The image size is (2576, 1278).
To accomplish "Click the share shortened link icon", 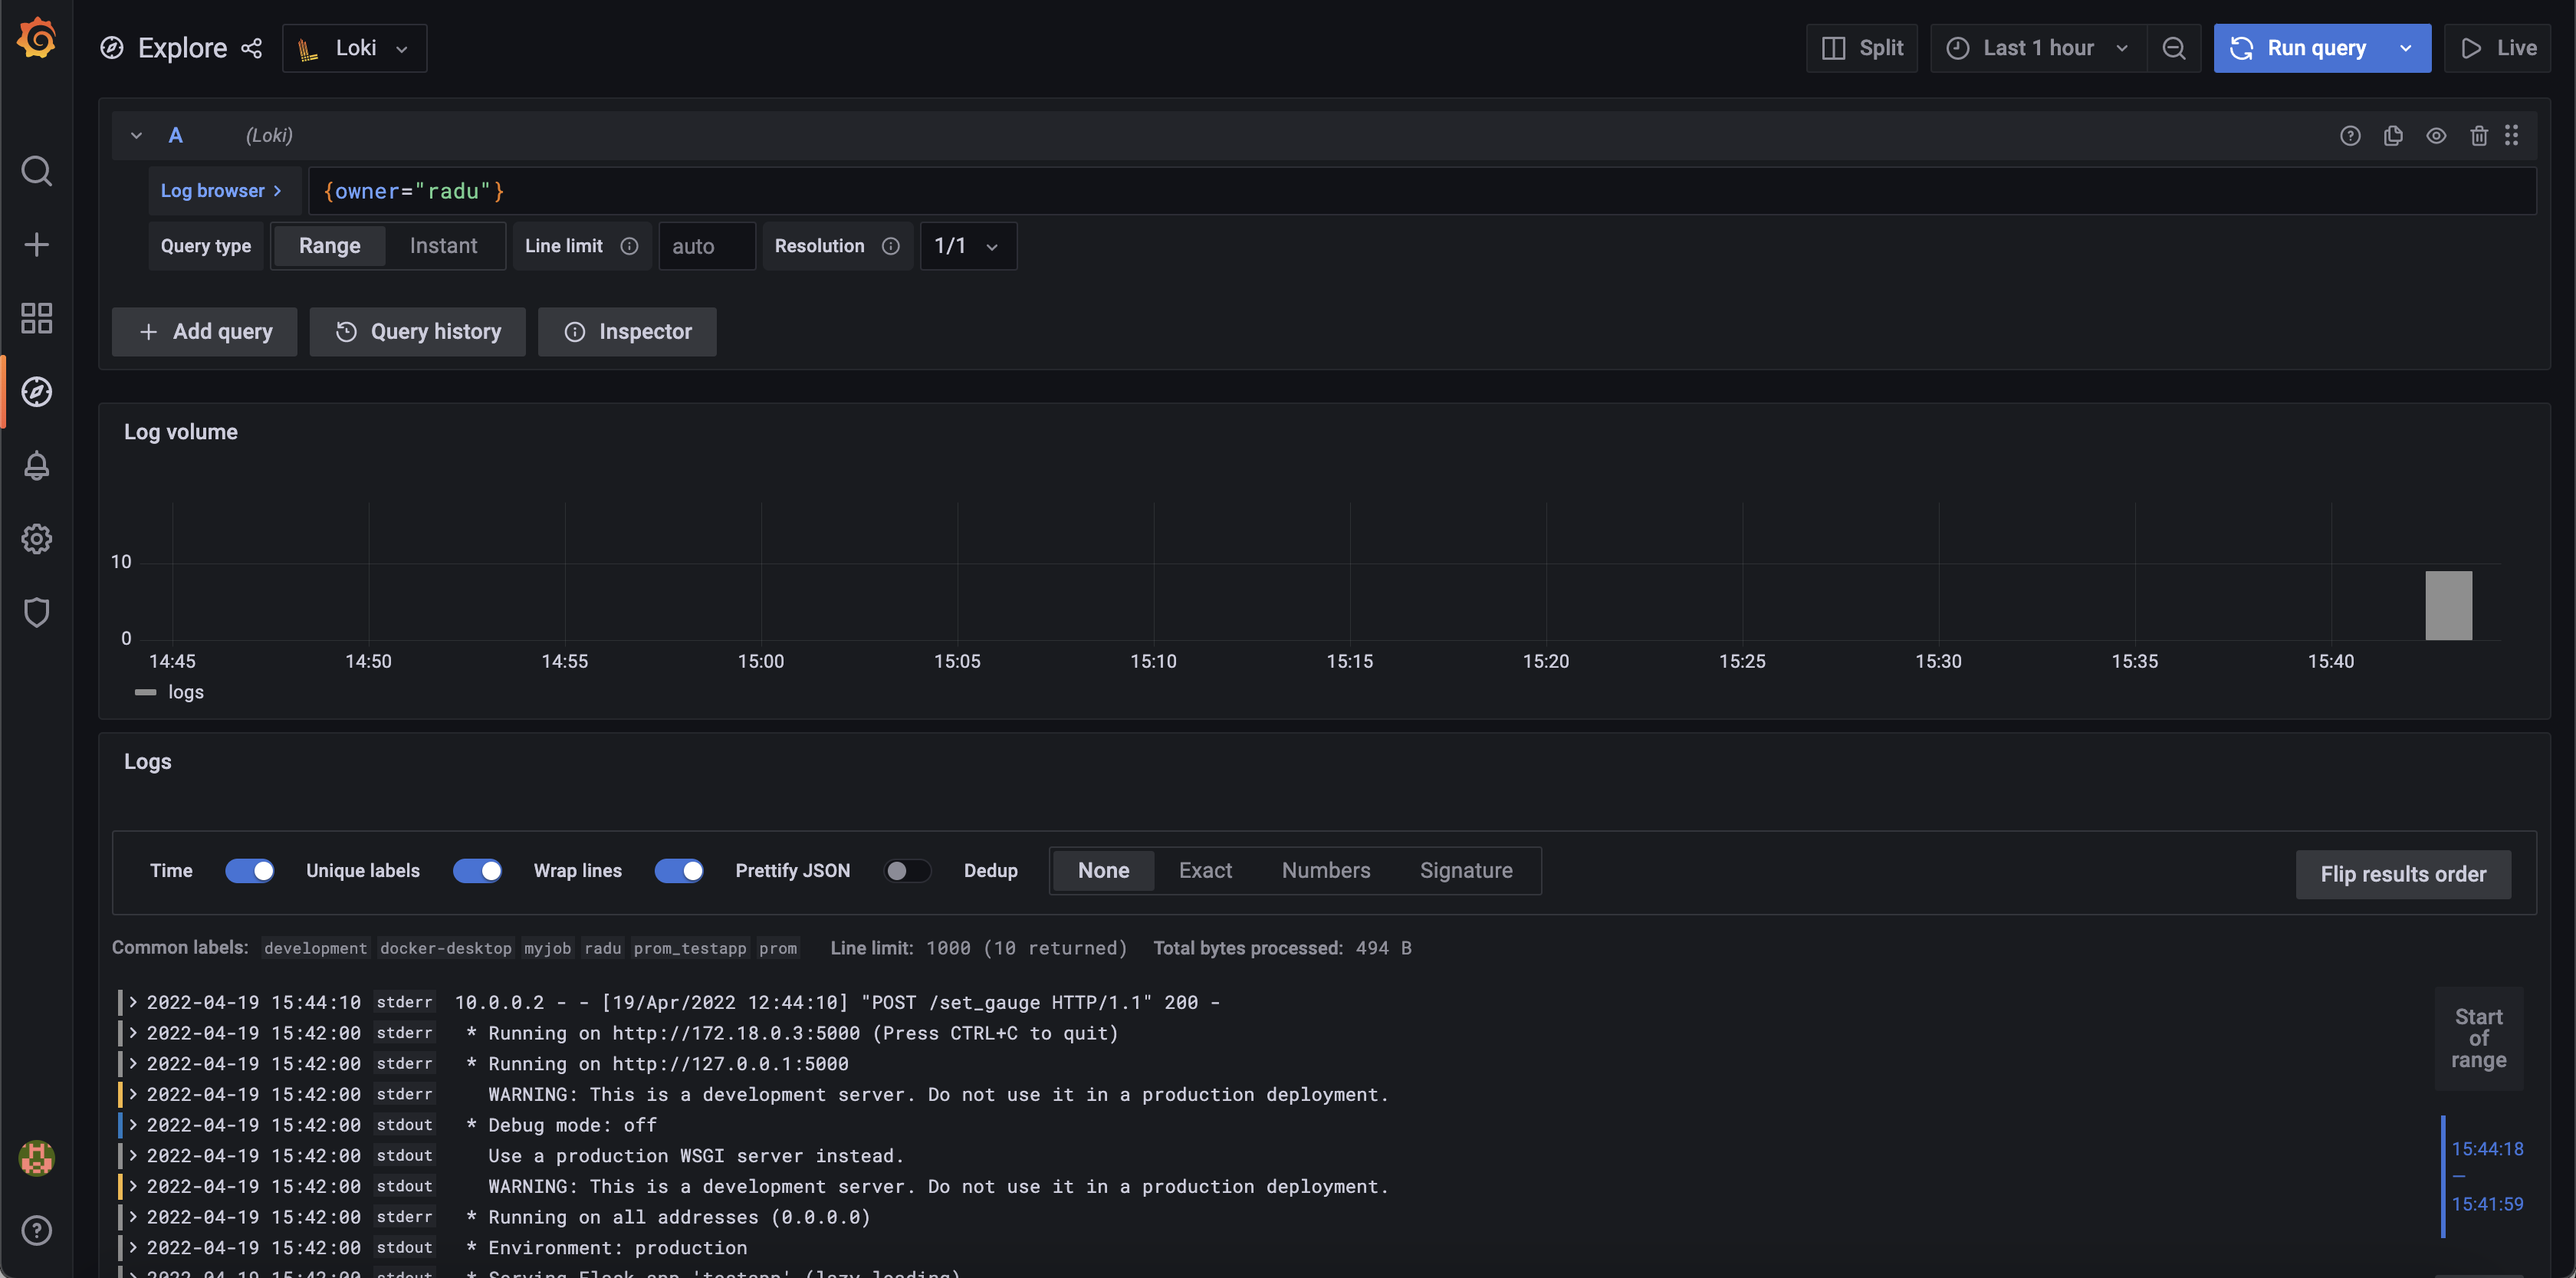I will 252,48.
